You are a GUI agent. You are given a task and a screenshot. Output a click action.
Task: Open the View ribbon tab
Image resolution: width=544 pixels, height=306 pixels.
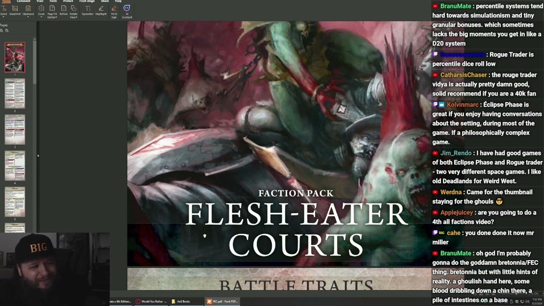(x=40, y=1)
